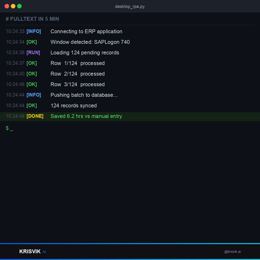Viewport: 260px width, 260px height.
Task: Click the yellow [DONE] tag
Action: [35, 116]
